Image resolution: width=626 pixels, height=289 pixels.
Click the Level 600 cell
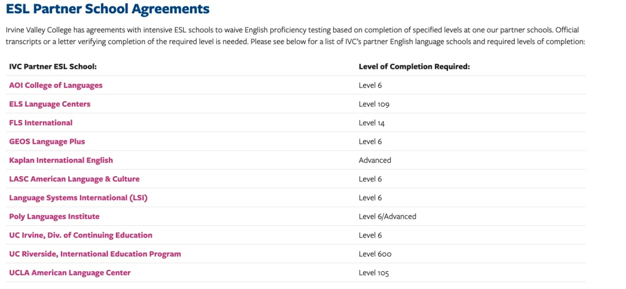tap(375, 254)
